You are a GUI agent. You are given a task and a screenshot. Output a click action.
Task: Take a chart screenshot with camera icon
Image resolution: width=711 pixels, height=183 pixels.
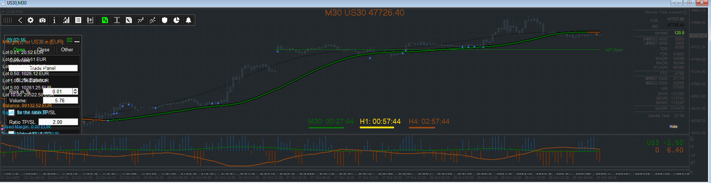point(42,20)
